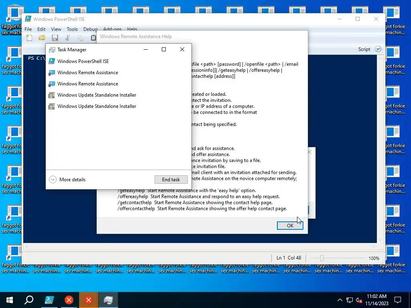Select the lower Windows Remote Assistance task row
Viewport: 411px width, 308px height.
tap(118, 83)
